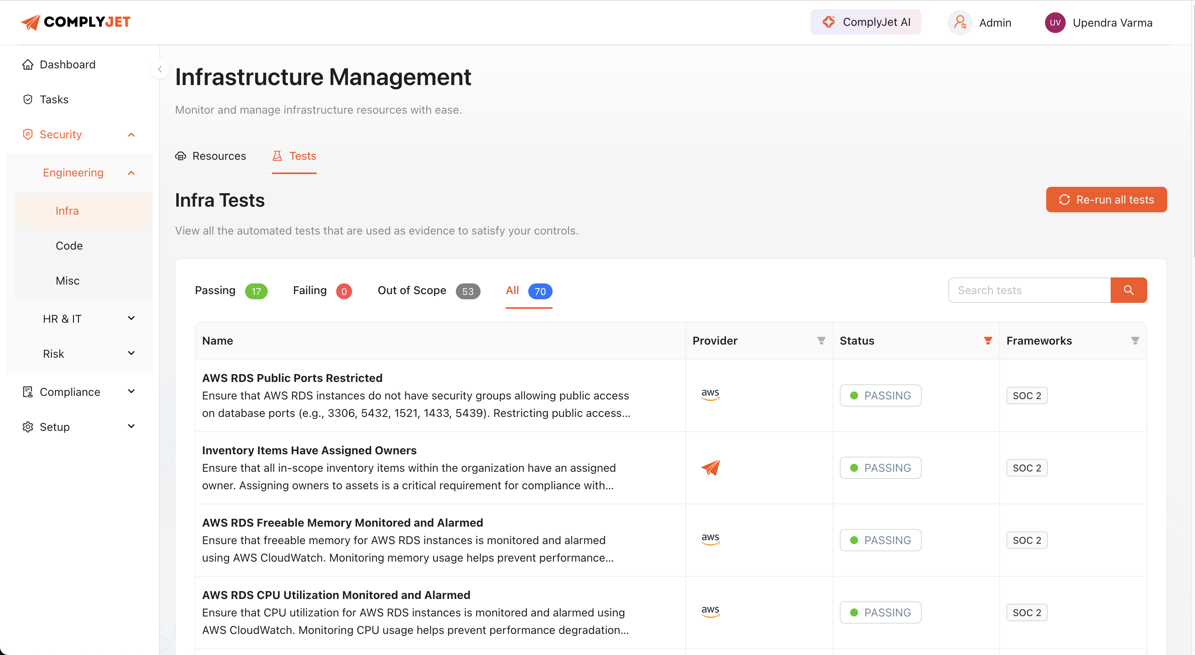Image resolution: width=1195 pixels, height=655 pixels.
Task: Re-run all tests
Action: (1106, 200)
